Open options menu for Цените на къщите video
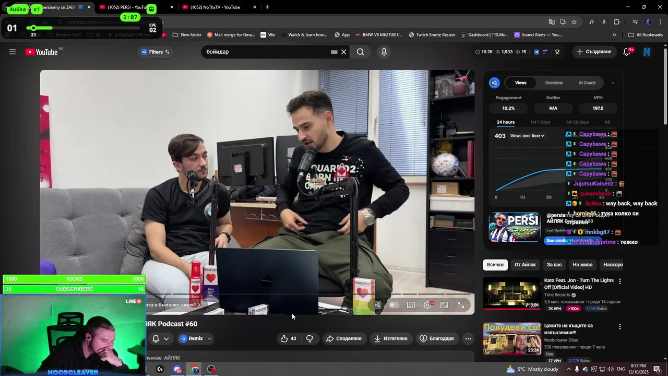 [x=620, y=326]
